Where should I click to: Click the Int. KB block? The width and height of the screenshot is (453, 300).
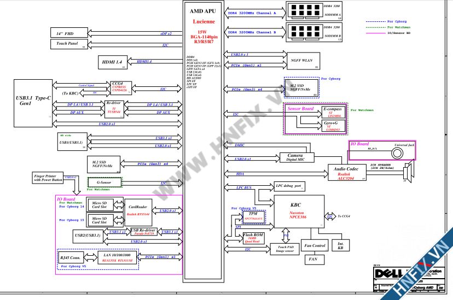coord(341,245)
